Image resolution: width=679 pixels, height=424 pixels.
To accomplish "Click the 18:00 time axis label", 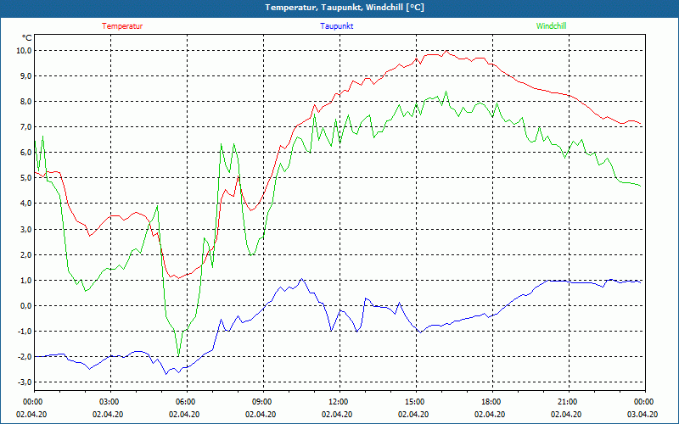I will pos(492,402).
